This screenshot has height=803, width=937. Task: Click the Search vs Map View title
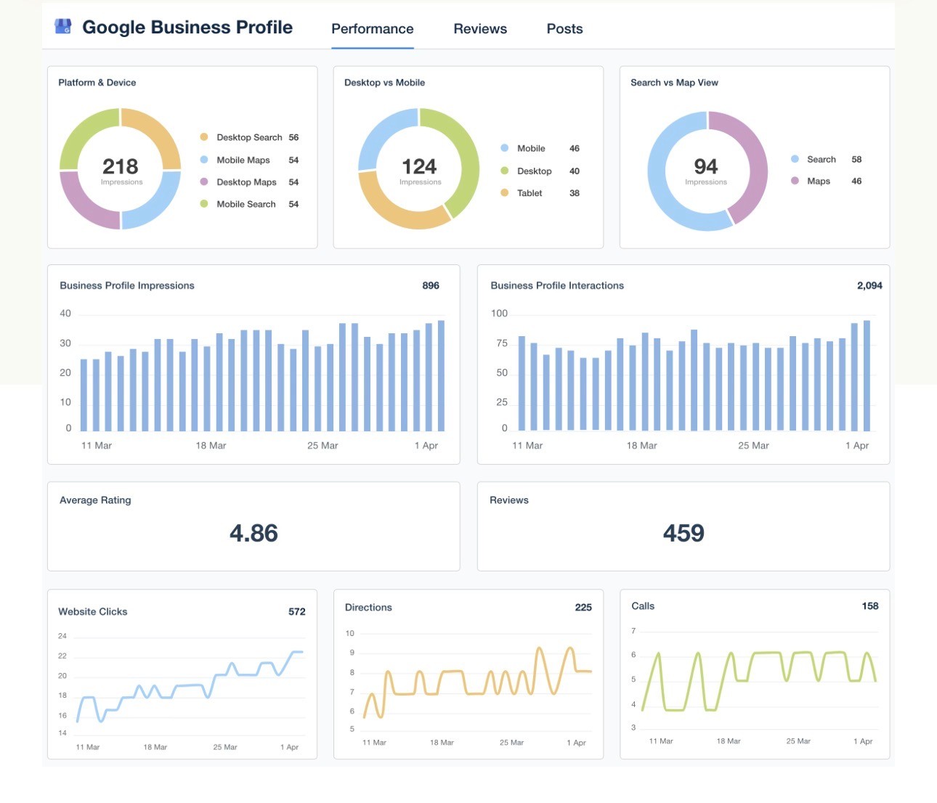tap(674, 83)
